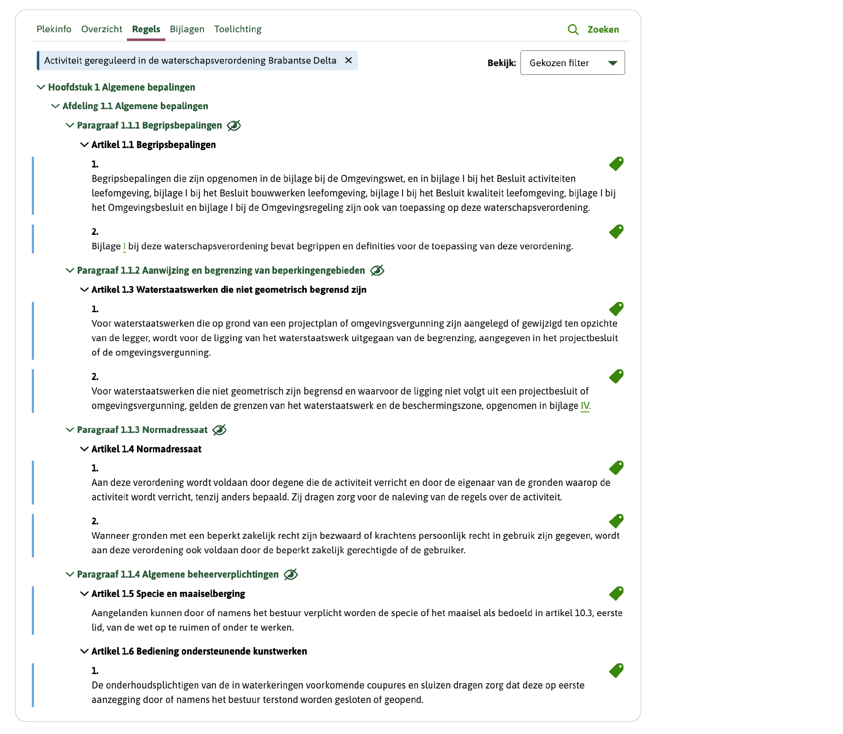This screenshot has height=734, width=843.
Task: Collapse Hoofdstuk 1 Algemene bepalingen
Action: click(41, 87)
